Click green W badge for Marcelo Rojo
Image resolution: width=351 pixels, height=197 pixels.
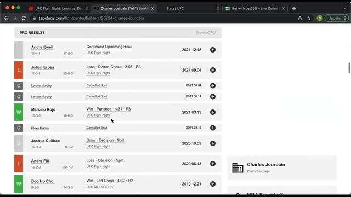(19, 112)
